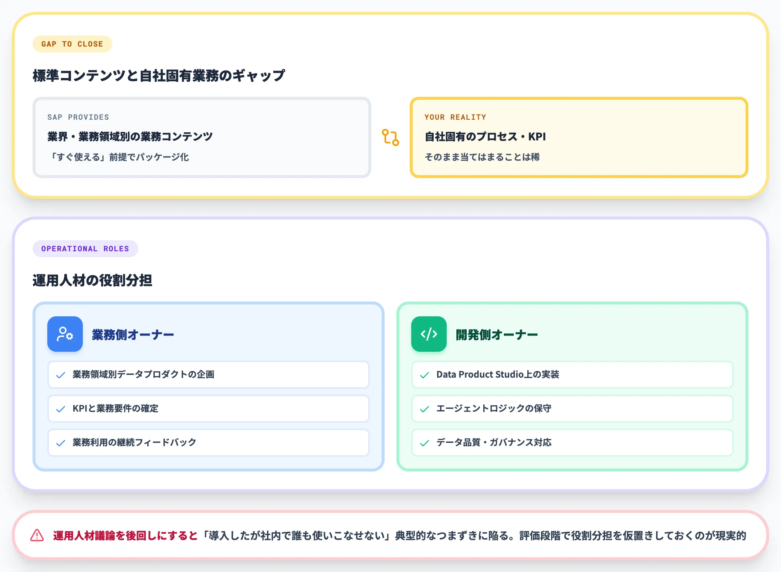Image resolution: width=781 pixels, height=572 pixels.
Task: Click text 業界・業務領域別の業務コンテンツ
Action: (130, 136)
